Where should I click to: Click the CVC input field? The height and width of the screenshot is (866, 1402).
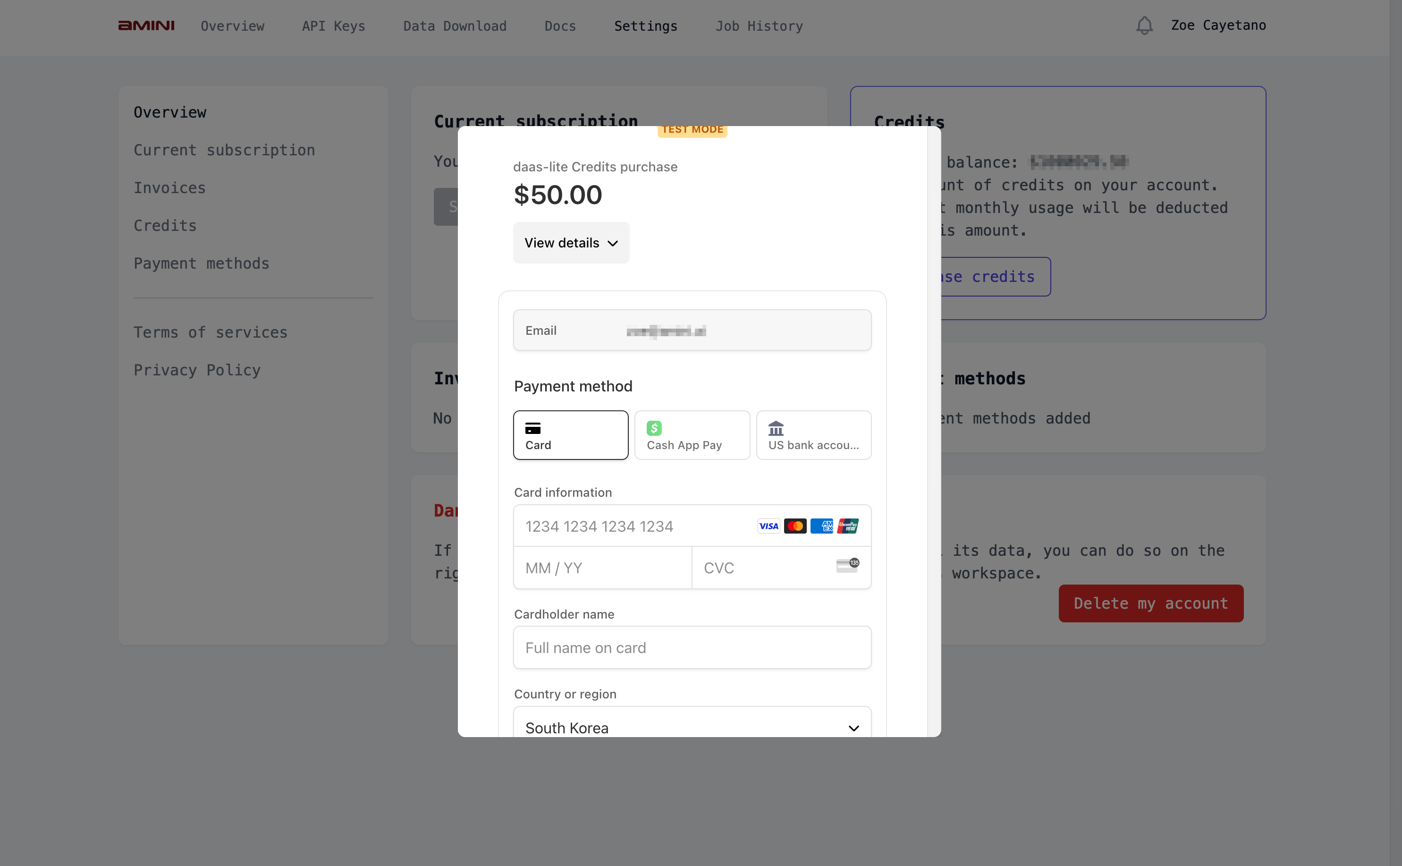(781, 568)
